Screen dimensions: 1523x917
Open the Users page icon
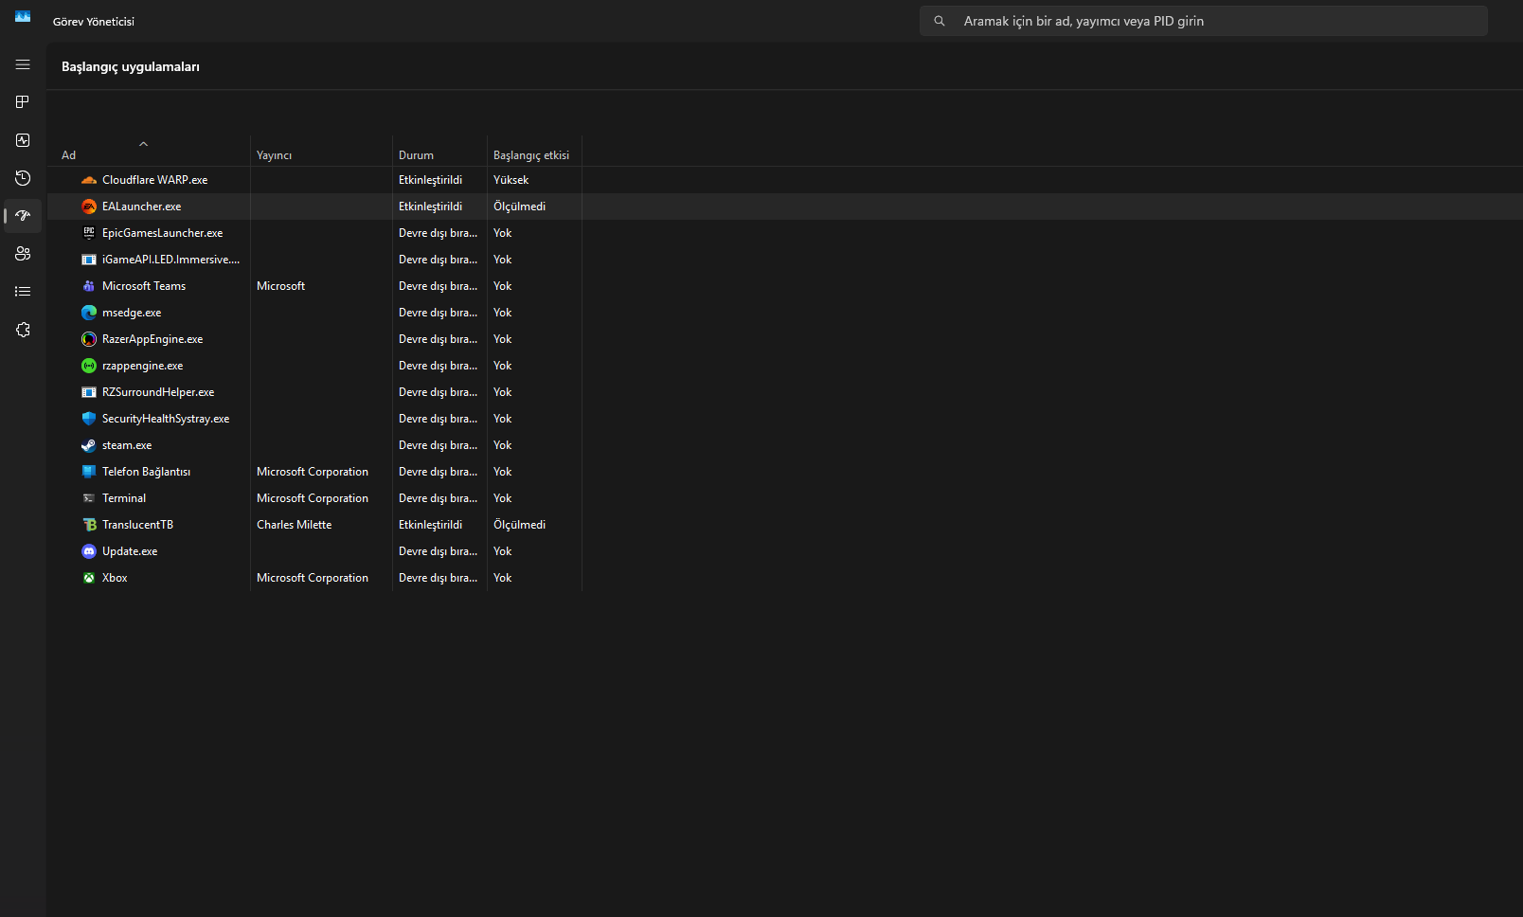[x=23, y=254]
